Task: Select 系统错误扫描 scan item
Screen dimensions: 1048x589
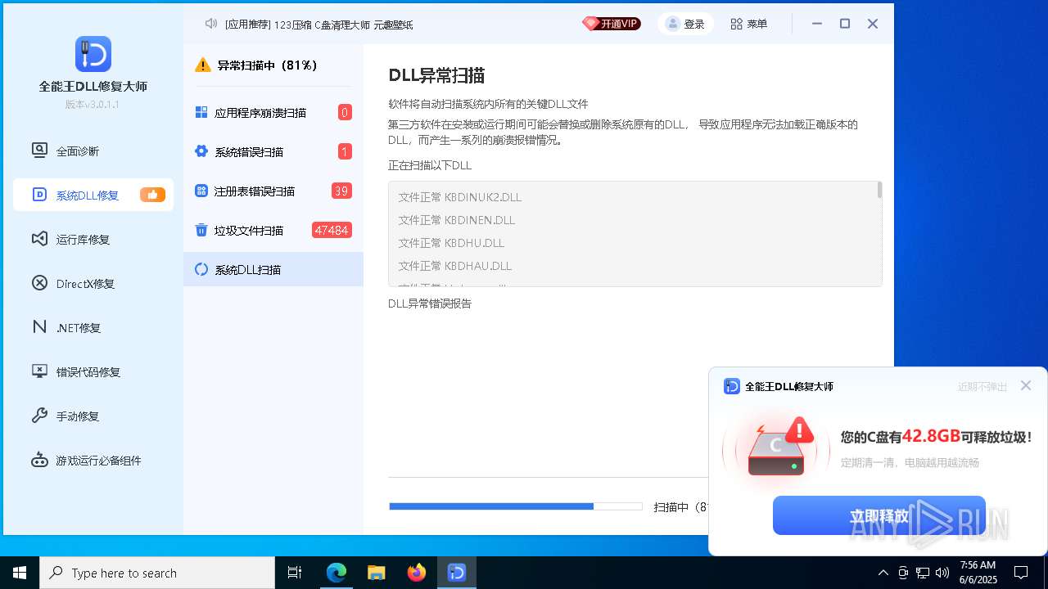Action: pos(273,151)
